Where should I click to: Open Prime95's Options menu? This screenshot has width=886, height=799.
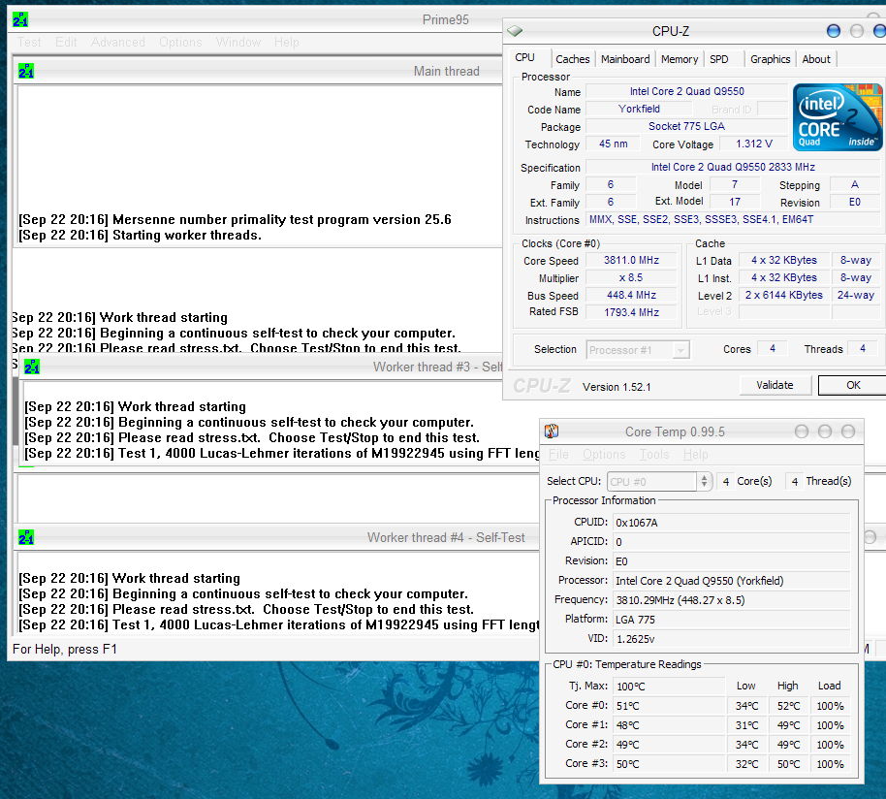[x=180, y=43]
